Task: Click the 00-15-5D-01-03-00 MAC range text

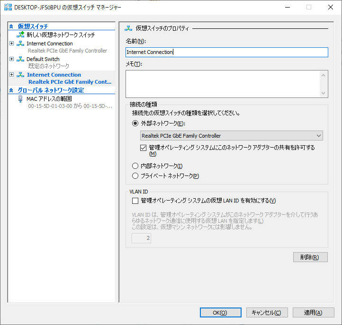Action: pyautogui.click(x=70, y=106)
